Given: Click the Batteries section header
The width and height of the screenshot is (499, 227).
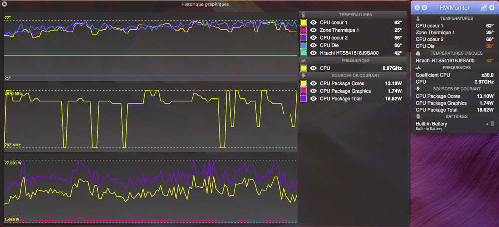Looking at the screenshot, I should (x=454, y=116).
